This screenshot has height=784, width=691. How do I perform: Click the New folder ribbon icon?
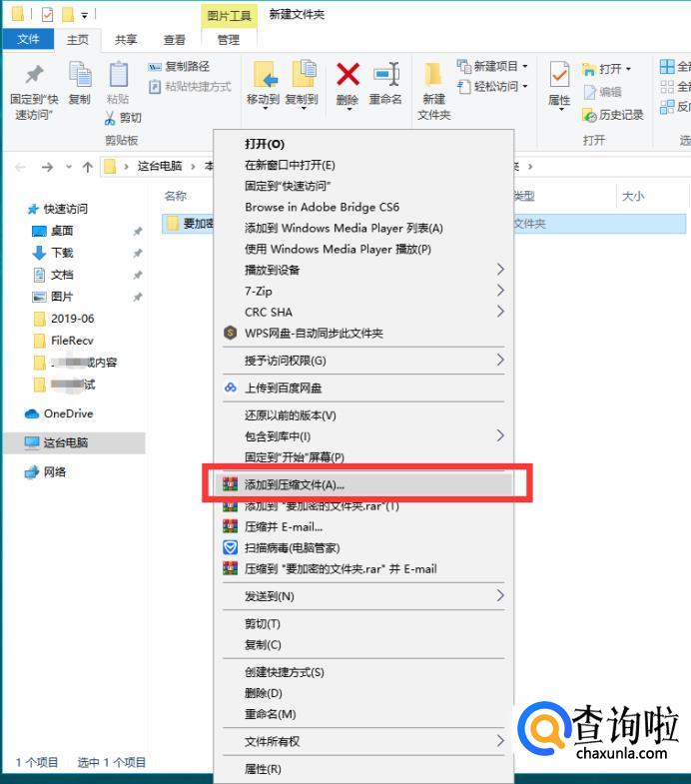[x=433, y=75]
